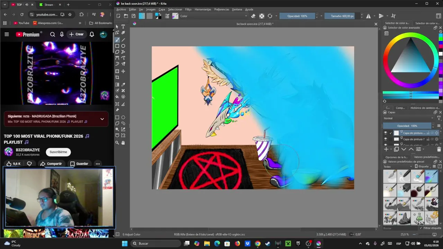Toggle alpha lock on Capa de pintura 7
The image size is (443, 249).
tap(437, 139)
